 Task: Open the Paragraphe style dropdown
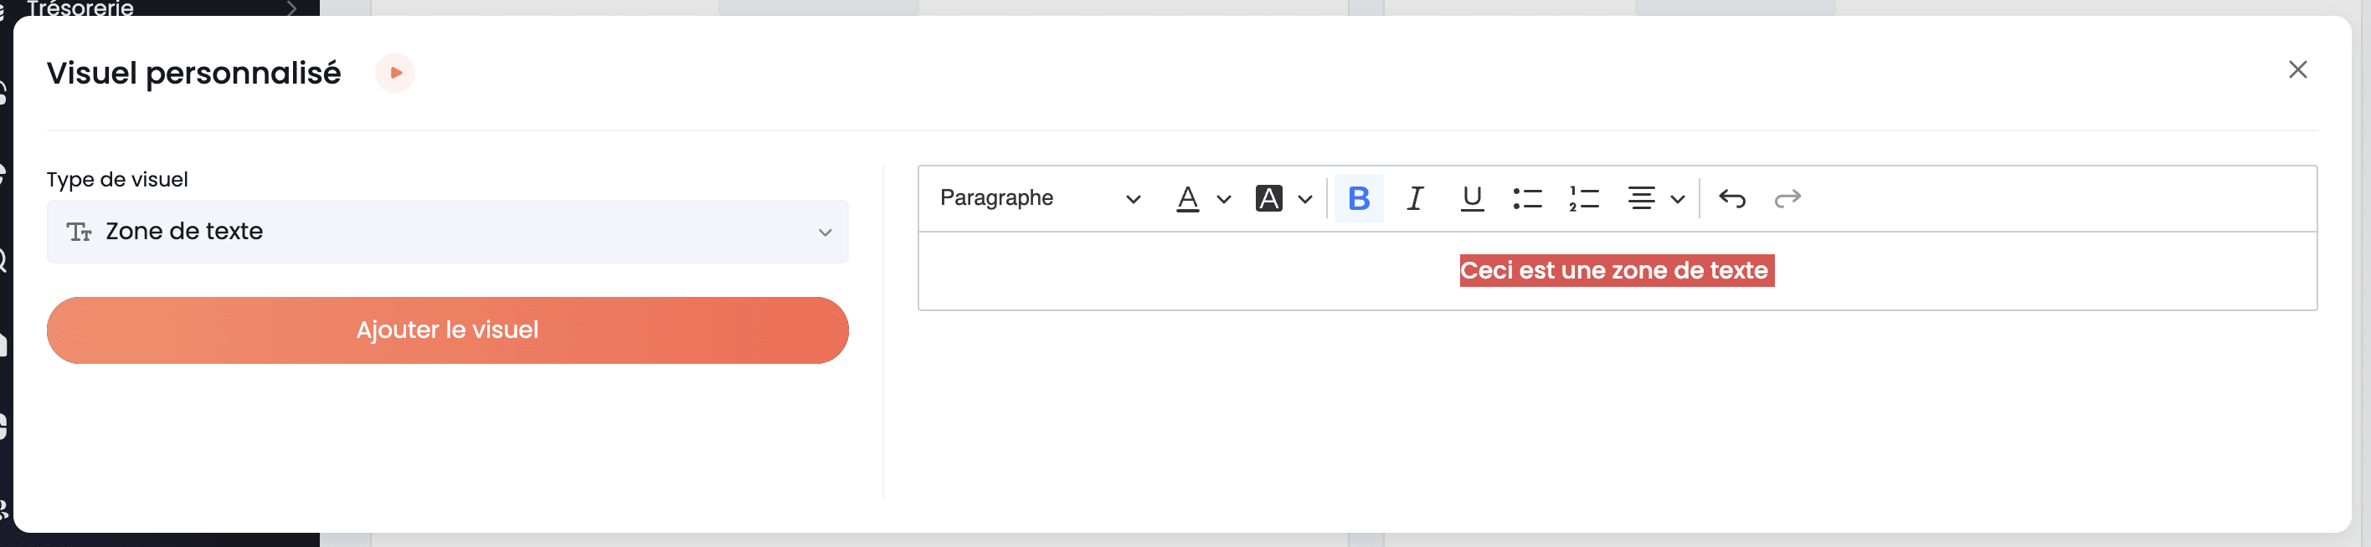[x=1039, y=198]
